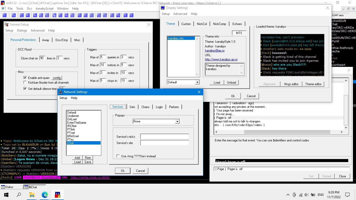Enable Kickban flooder from all channels
Screen dimensions: 356x200
coord(25,83)
